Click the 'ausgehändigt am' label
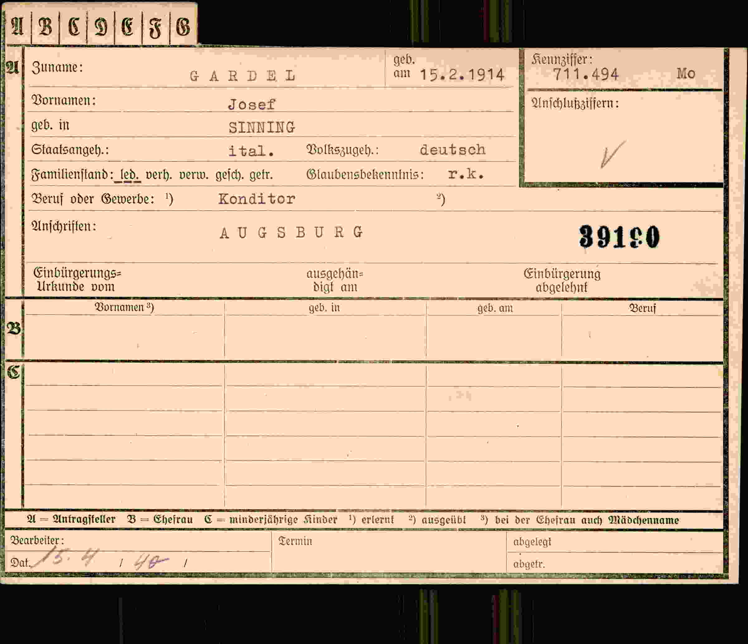The image size is (748, 644). [x=335, y=280]
